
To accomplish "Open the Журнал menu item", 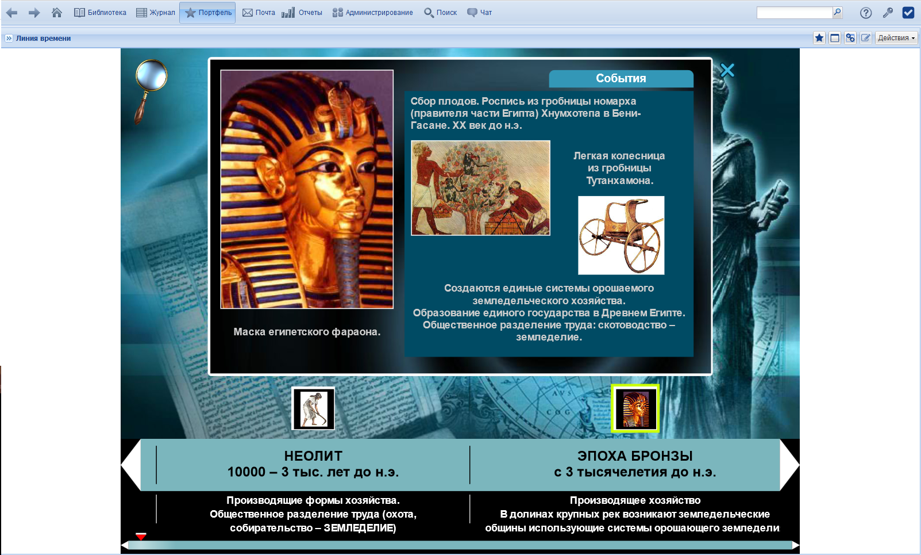I will (156, 13).
